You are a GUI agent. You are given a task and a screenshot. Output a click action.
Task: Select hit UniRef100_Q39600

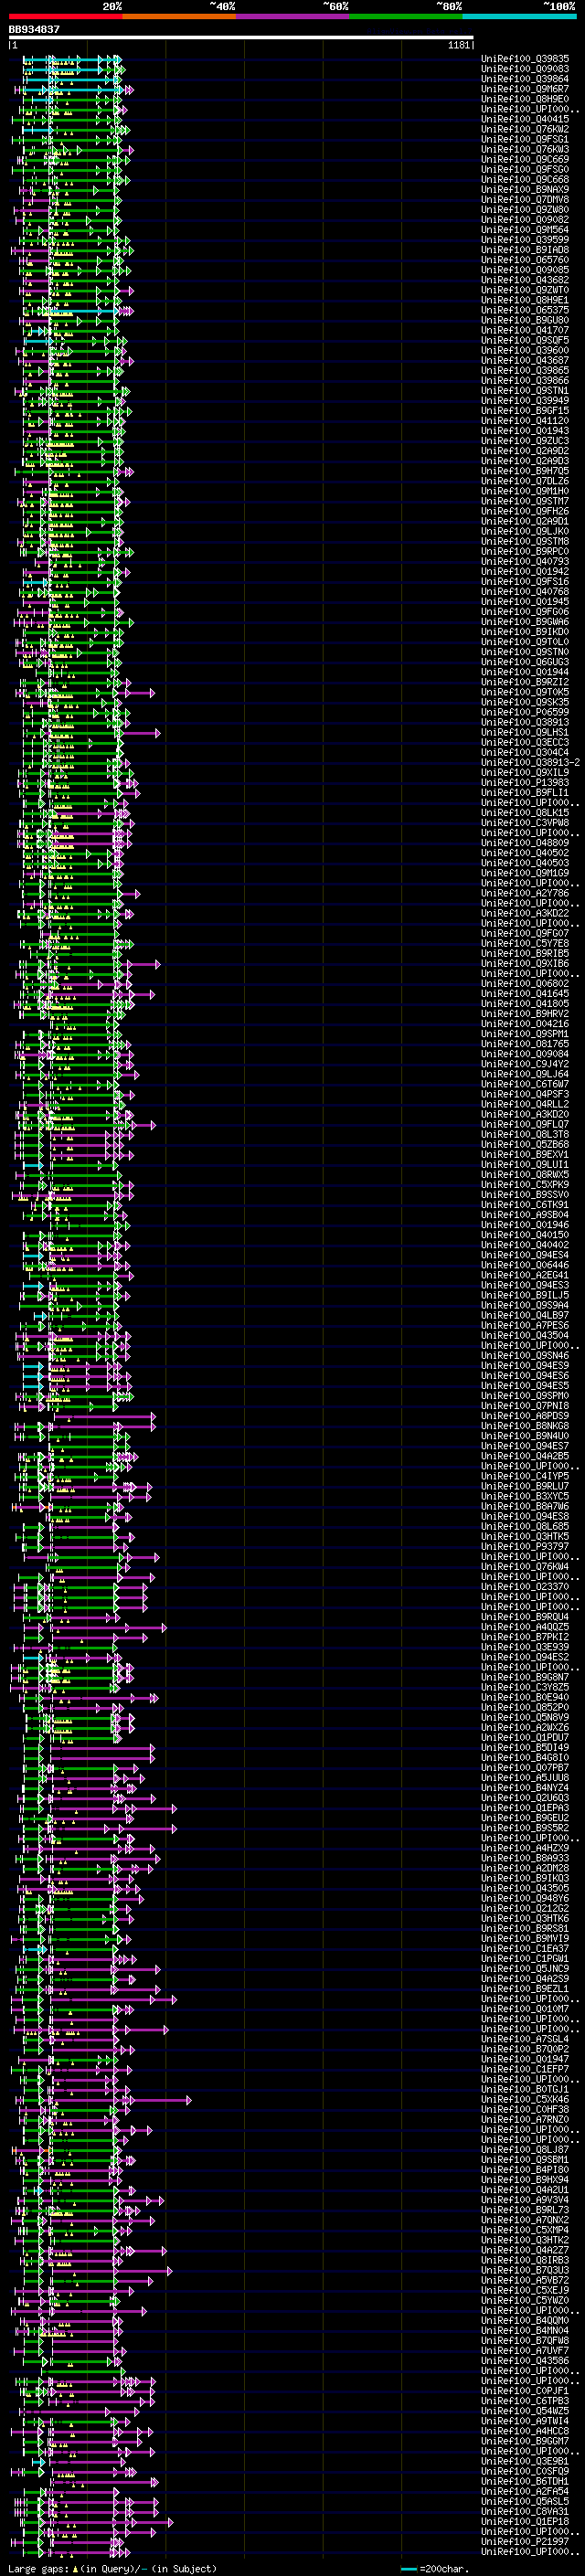click(x=525, y=350)
